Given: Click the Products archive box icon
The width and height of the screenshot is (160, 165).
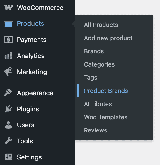Looking at the screenshot, I should [x=8, y=23].
